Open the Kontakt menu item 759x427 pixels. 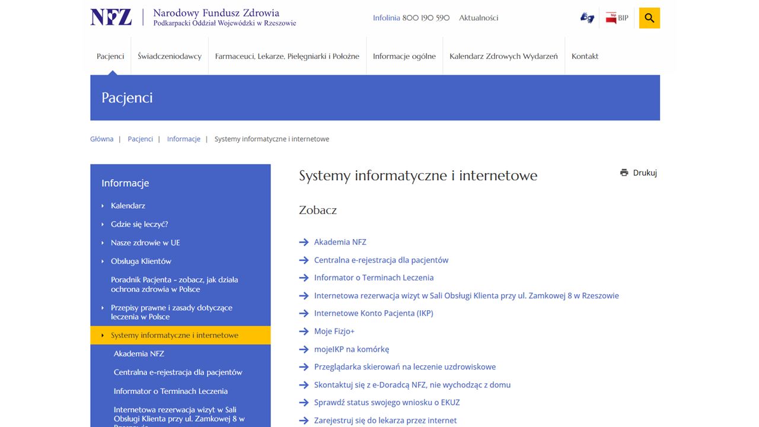[x=585, y=56]
